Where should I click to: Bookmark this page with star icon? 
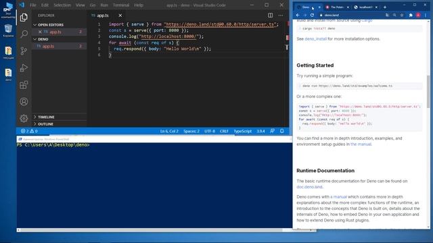click(x=402, y=15)
